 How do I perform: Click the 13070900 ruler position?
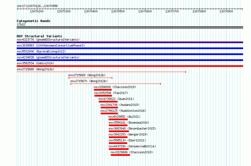tap(226, 11)
